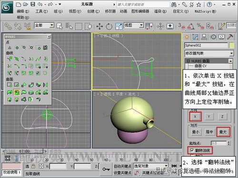
Task: Toggle the 自动关键点 auto key mode
Action: tap(122, 166)
